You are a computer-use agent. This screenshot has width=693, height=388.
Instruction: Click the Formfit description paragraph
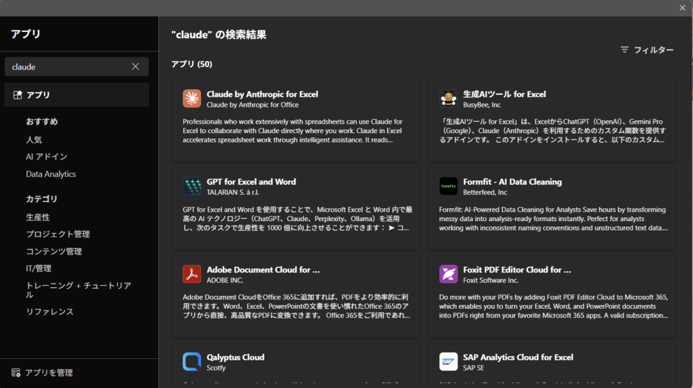[x=554, y=218]
